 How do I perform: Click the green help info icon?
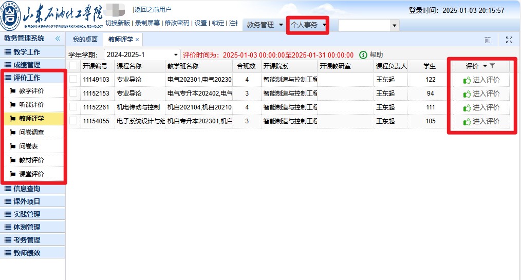(x=363, y=55)
